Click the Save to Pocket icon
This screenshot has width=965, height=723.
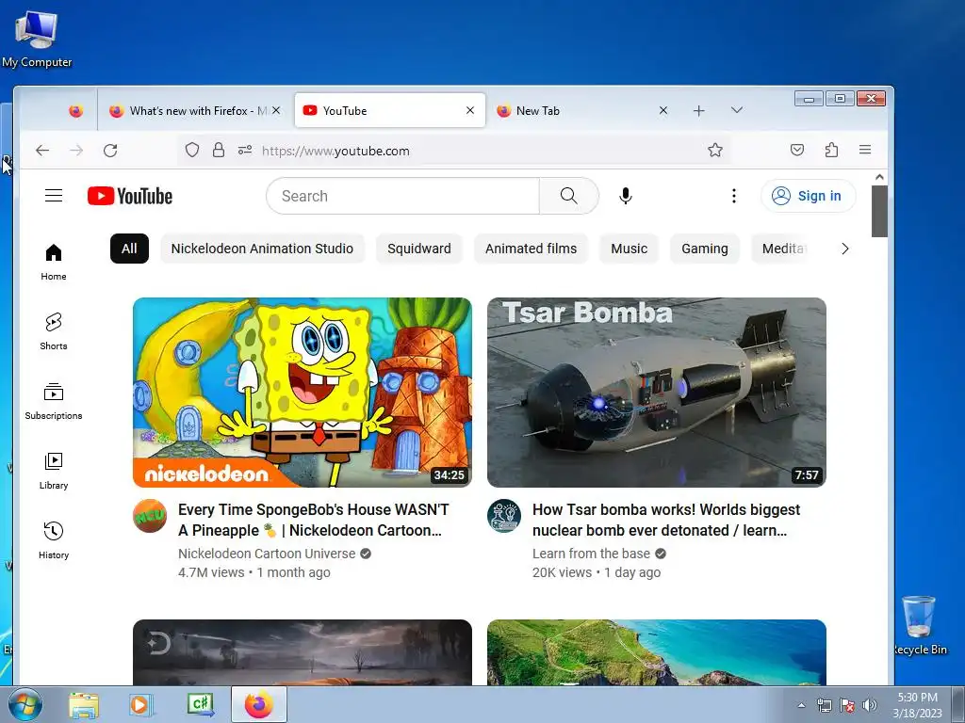(x=797, y=150)
